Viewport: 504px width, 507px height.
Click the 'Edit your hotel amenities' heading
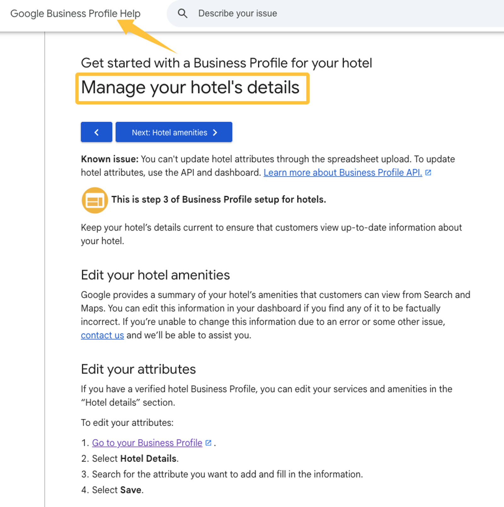(x=155, y=275)
